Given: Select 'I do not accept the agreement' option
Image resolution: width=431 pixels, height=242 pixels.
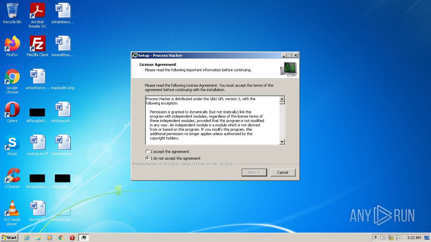Looking at the screenshot, I should (x=147, y=158).
